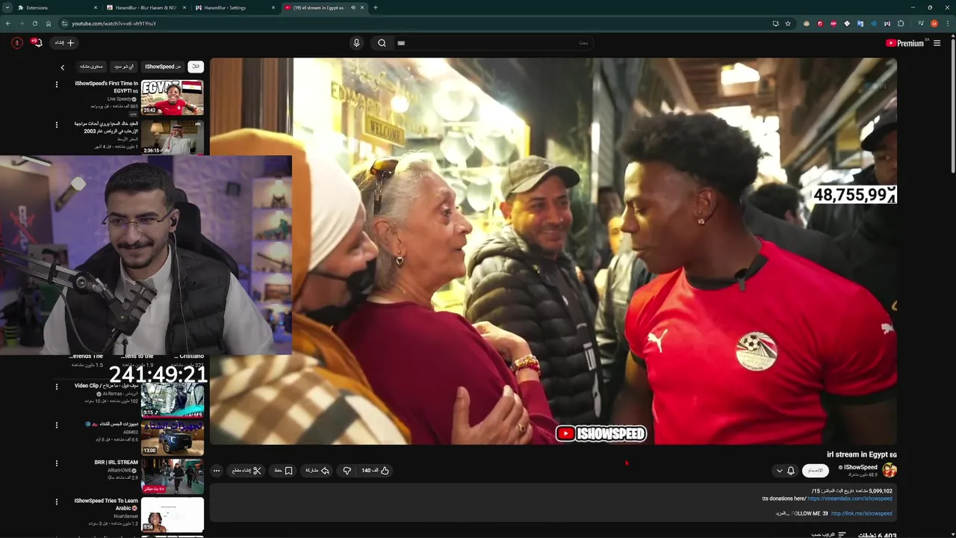This screenshot has width=956, height=538.
Task: Toggle channel notification bell under video
Action: (x=791, y=471)
